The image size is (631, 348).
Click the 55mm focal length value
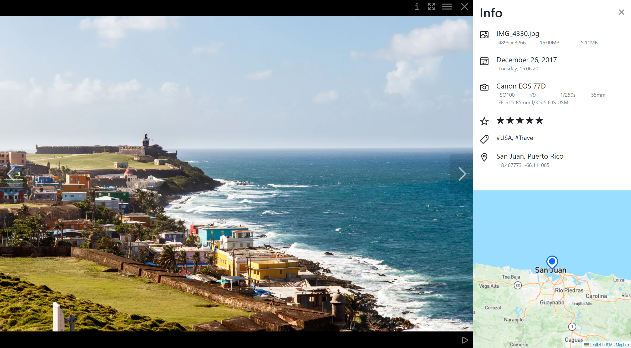(598, 95)
